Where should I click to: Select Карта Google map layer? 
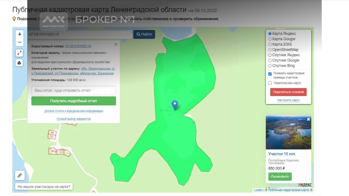point(270,39)
